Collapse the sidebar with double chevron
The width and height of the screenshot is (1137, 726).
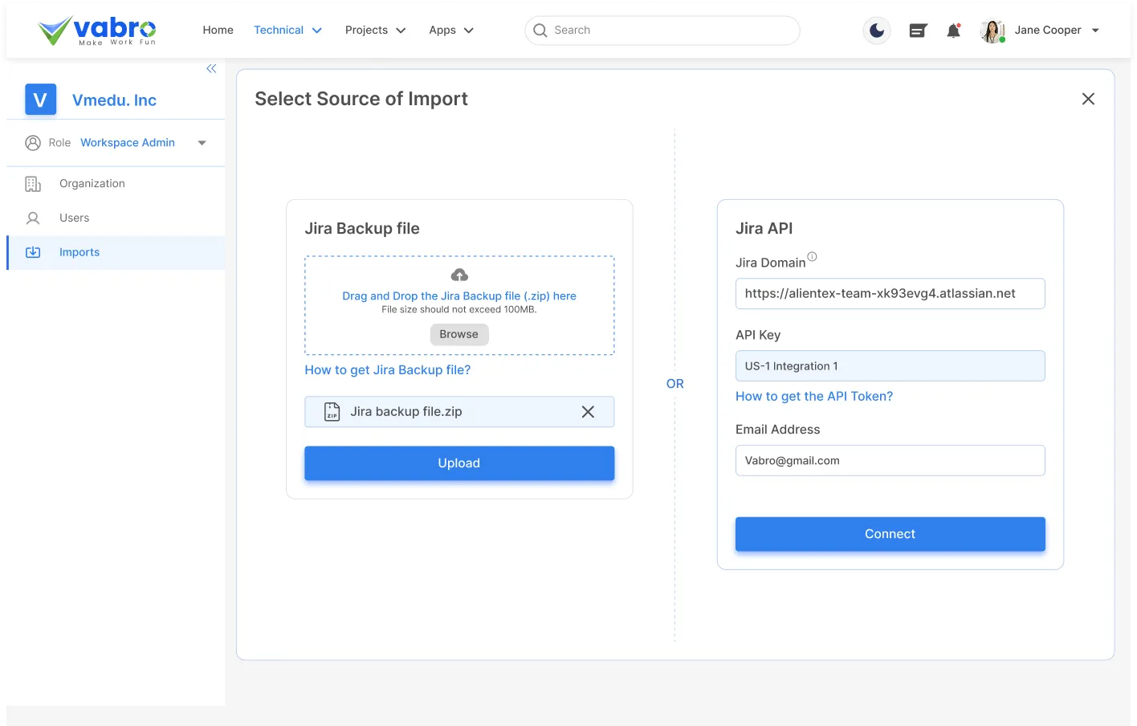[211, 68]
